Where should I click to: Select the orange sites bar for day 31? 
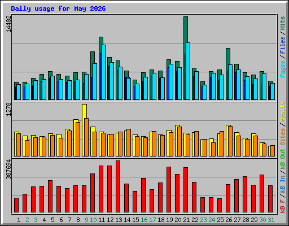tap(273, 151)
